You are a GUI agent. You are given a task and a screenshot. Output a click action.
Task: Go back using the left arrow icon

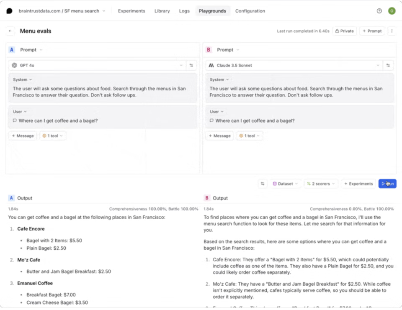click(x=10, y=31)
